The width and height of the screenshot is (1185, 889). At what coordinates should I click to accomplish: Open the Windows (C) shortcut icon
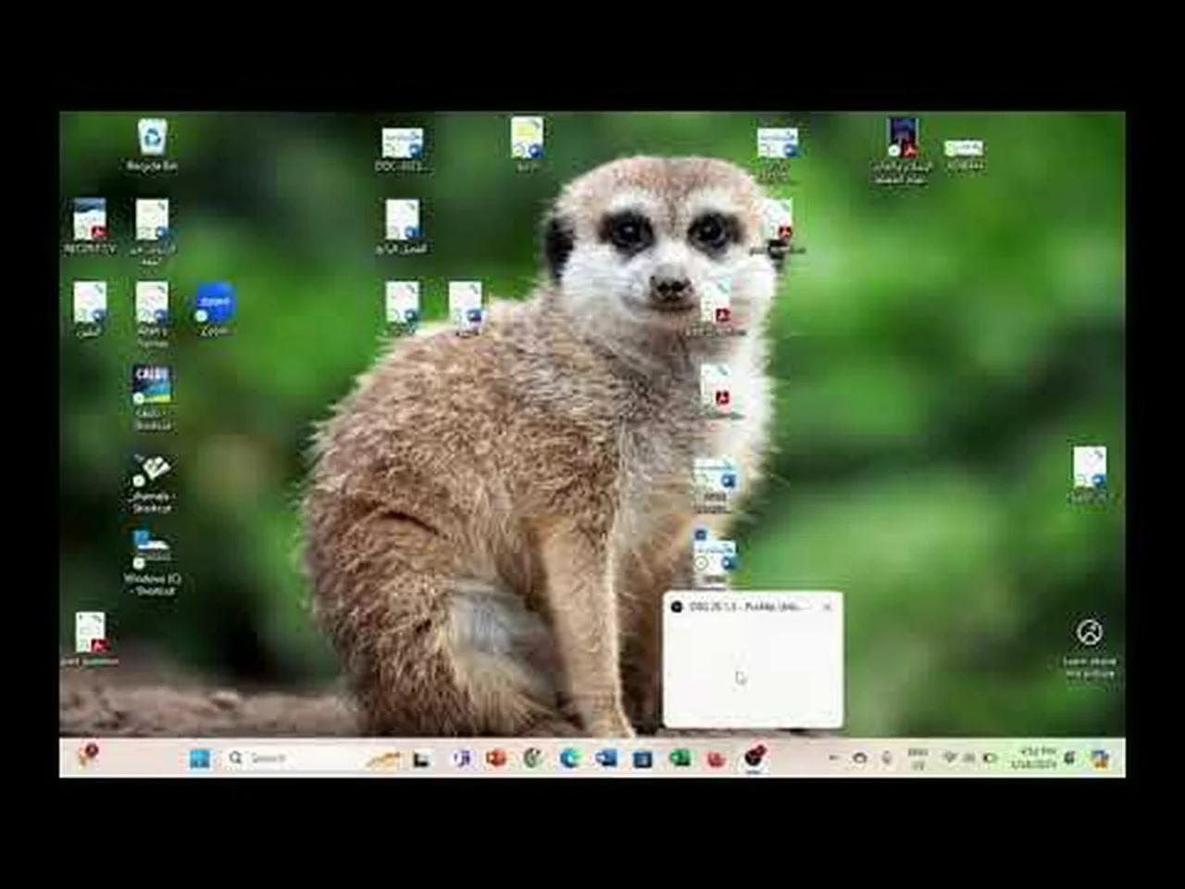pyautogui.click(x=152, y=553)
